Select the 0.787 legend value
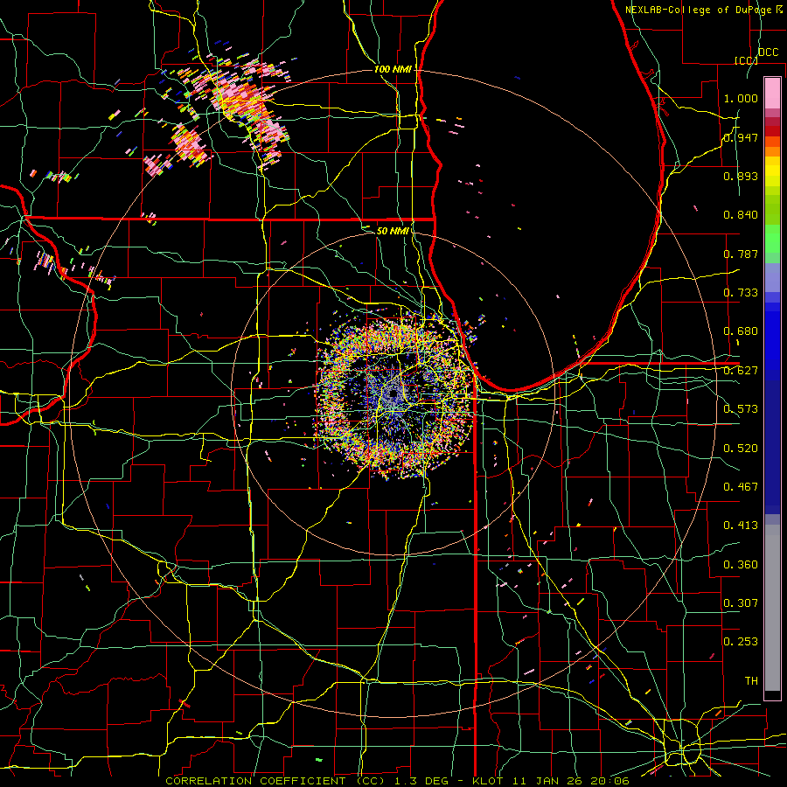The image size is (787, 787). click(741, 254)
